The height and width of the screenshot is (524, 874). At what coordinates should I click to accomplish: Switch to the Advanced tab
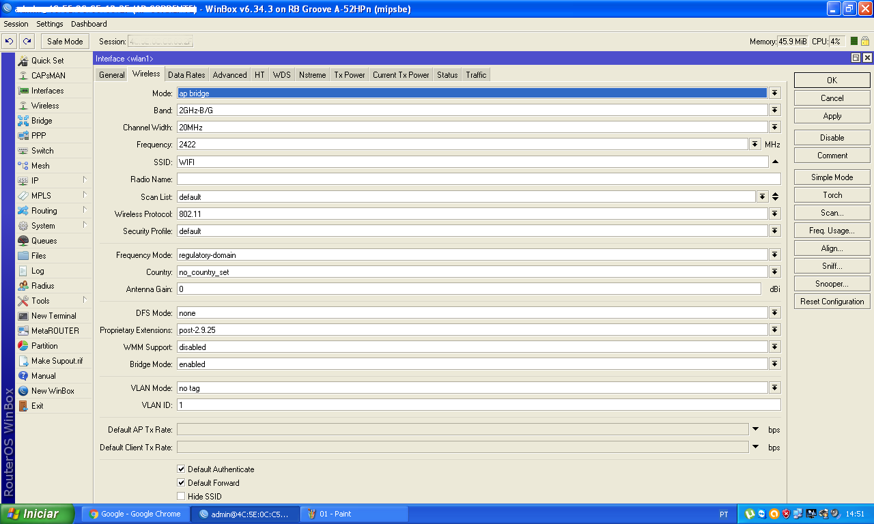pos(229,75)
